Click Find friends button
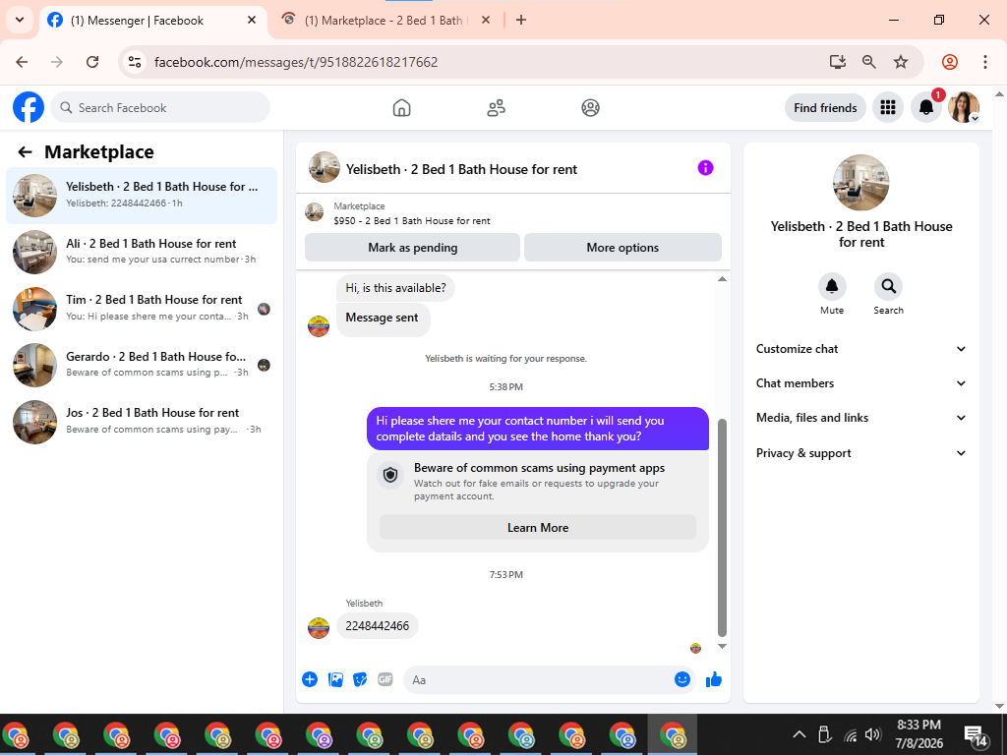 coord(825,108)
